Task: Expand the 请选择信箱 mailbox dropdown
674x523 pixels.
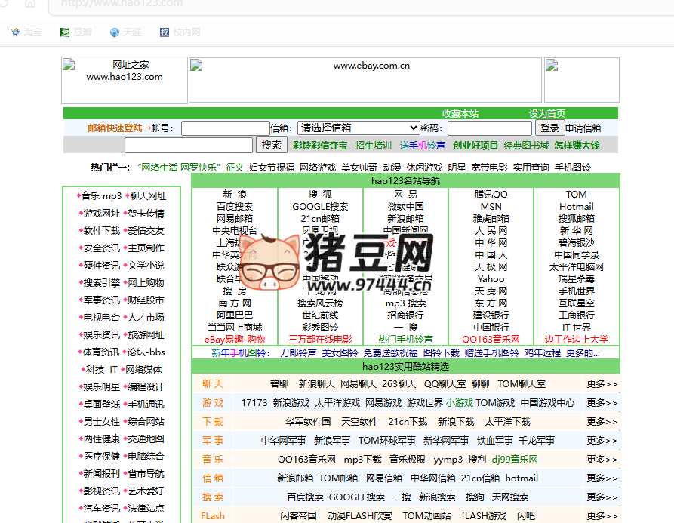Action: 358,128
